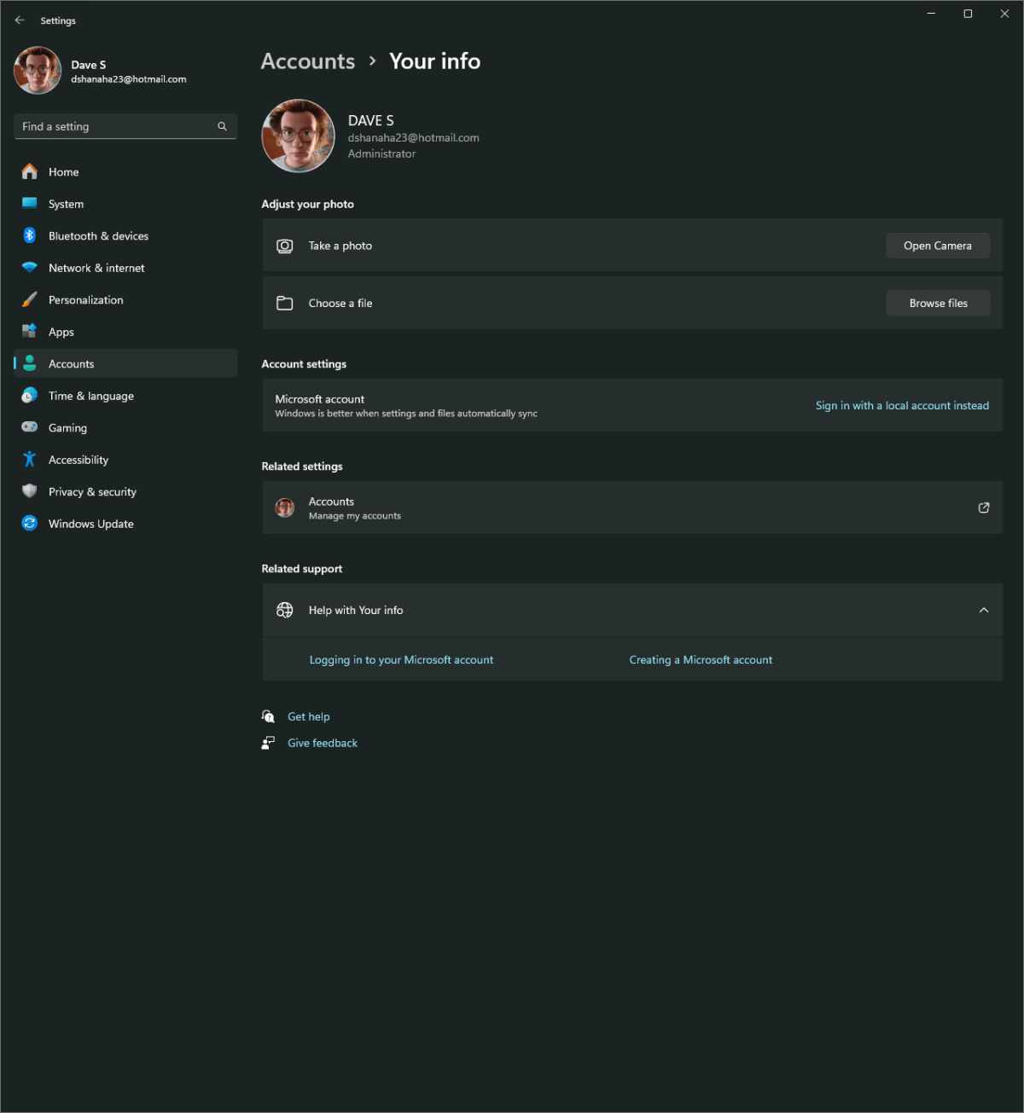Click the Find a setting search box

(x=115, y=126)
